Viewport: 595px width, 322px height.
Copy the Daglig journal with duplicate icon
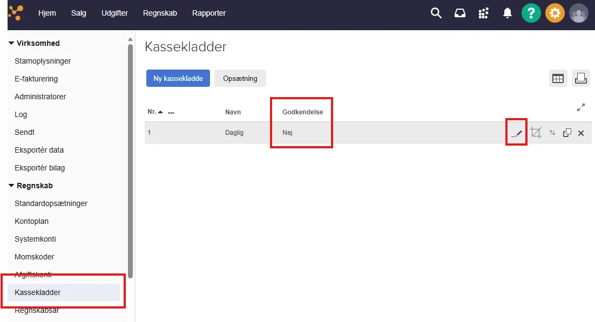567,133
